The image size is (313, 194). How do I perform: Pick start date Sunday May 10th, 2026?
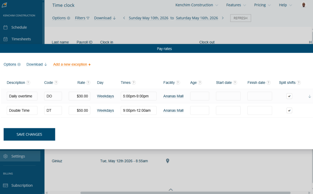point(149,18)
